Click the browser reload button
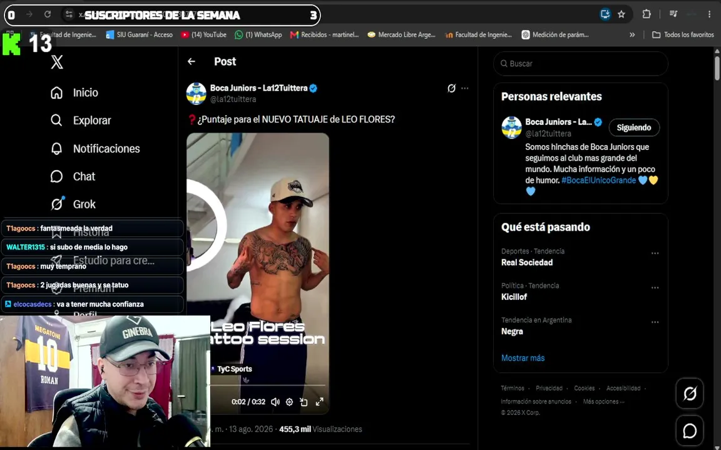 point(48,15)
